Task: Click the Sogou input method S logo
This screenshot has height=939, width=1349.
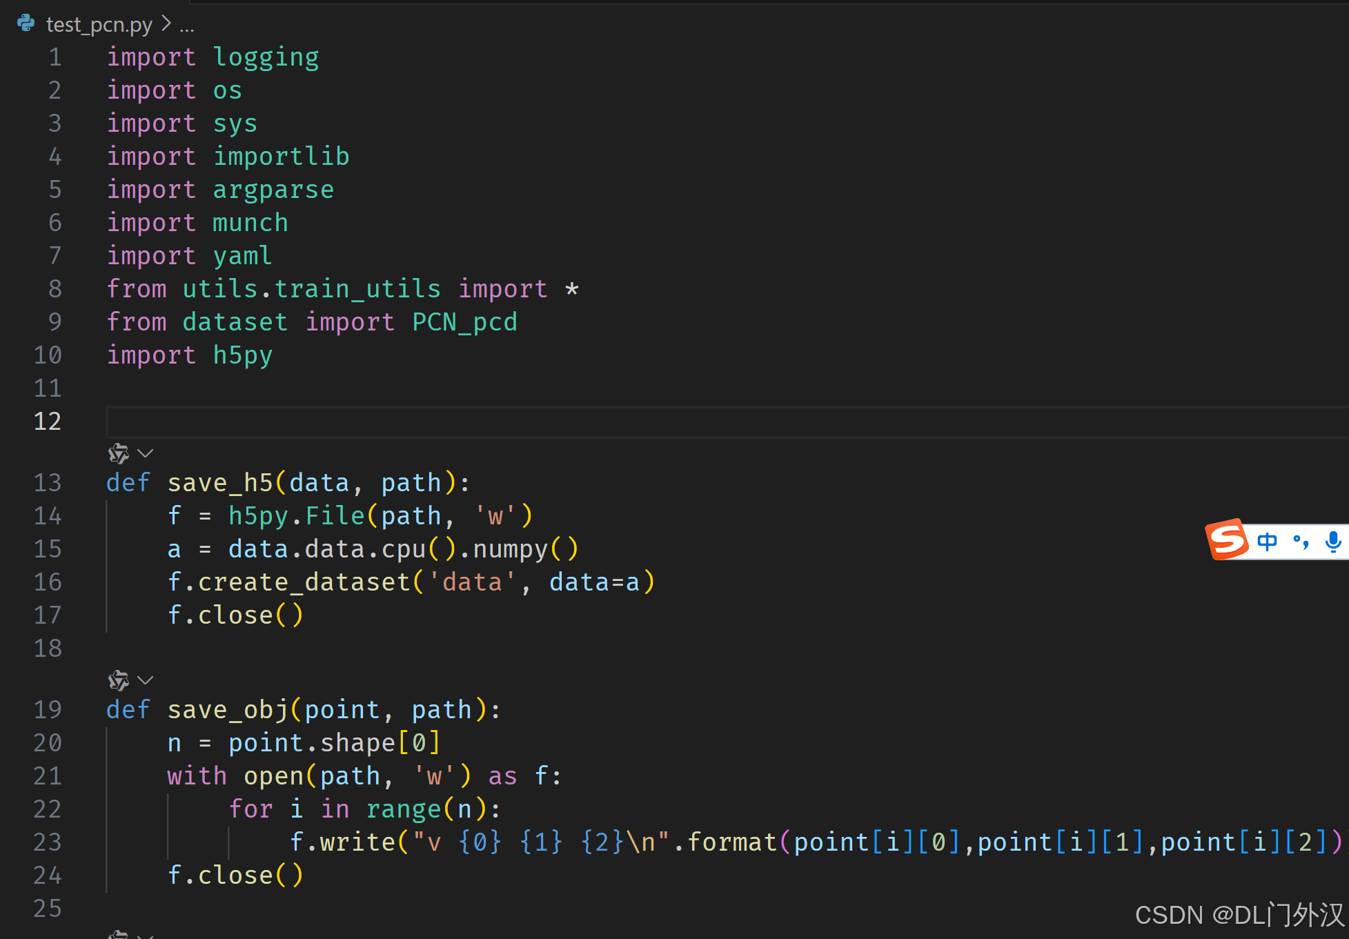Action: click(x=1228, y=540)
